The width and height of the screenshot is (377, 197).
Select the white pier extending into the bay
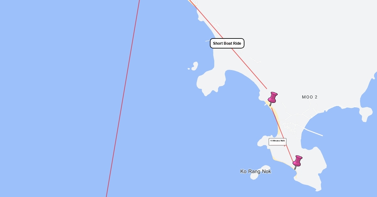[313, 132]
